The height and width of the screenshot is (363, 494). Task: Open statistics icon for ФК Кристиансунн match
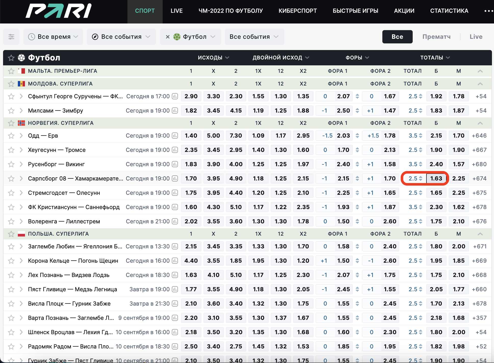(x=175, y=207)
